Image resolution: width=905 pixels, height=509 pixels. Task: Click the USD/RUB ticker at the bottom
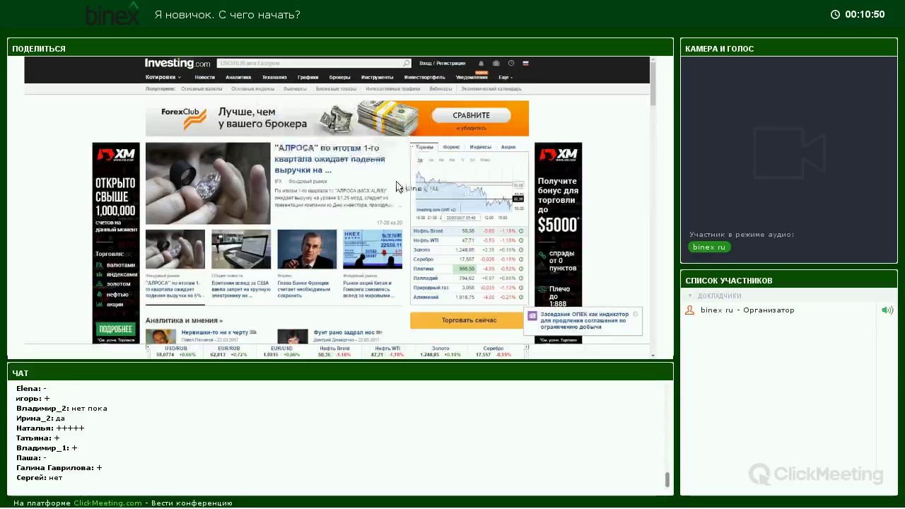pyautogui.click(x=175, y=351)
